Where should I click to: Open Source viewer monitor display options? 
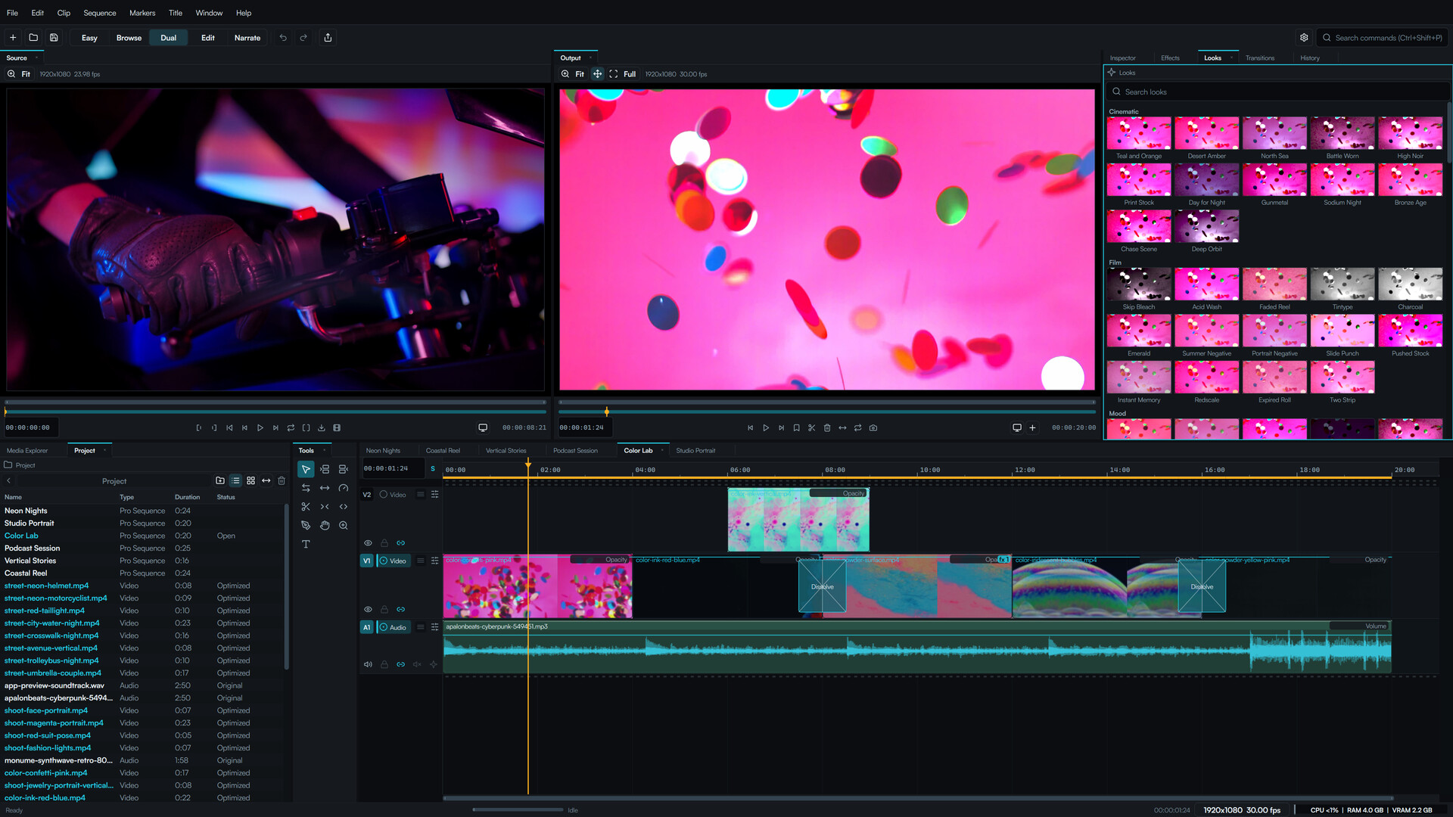pyautogui.click(x=483, y=428)
